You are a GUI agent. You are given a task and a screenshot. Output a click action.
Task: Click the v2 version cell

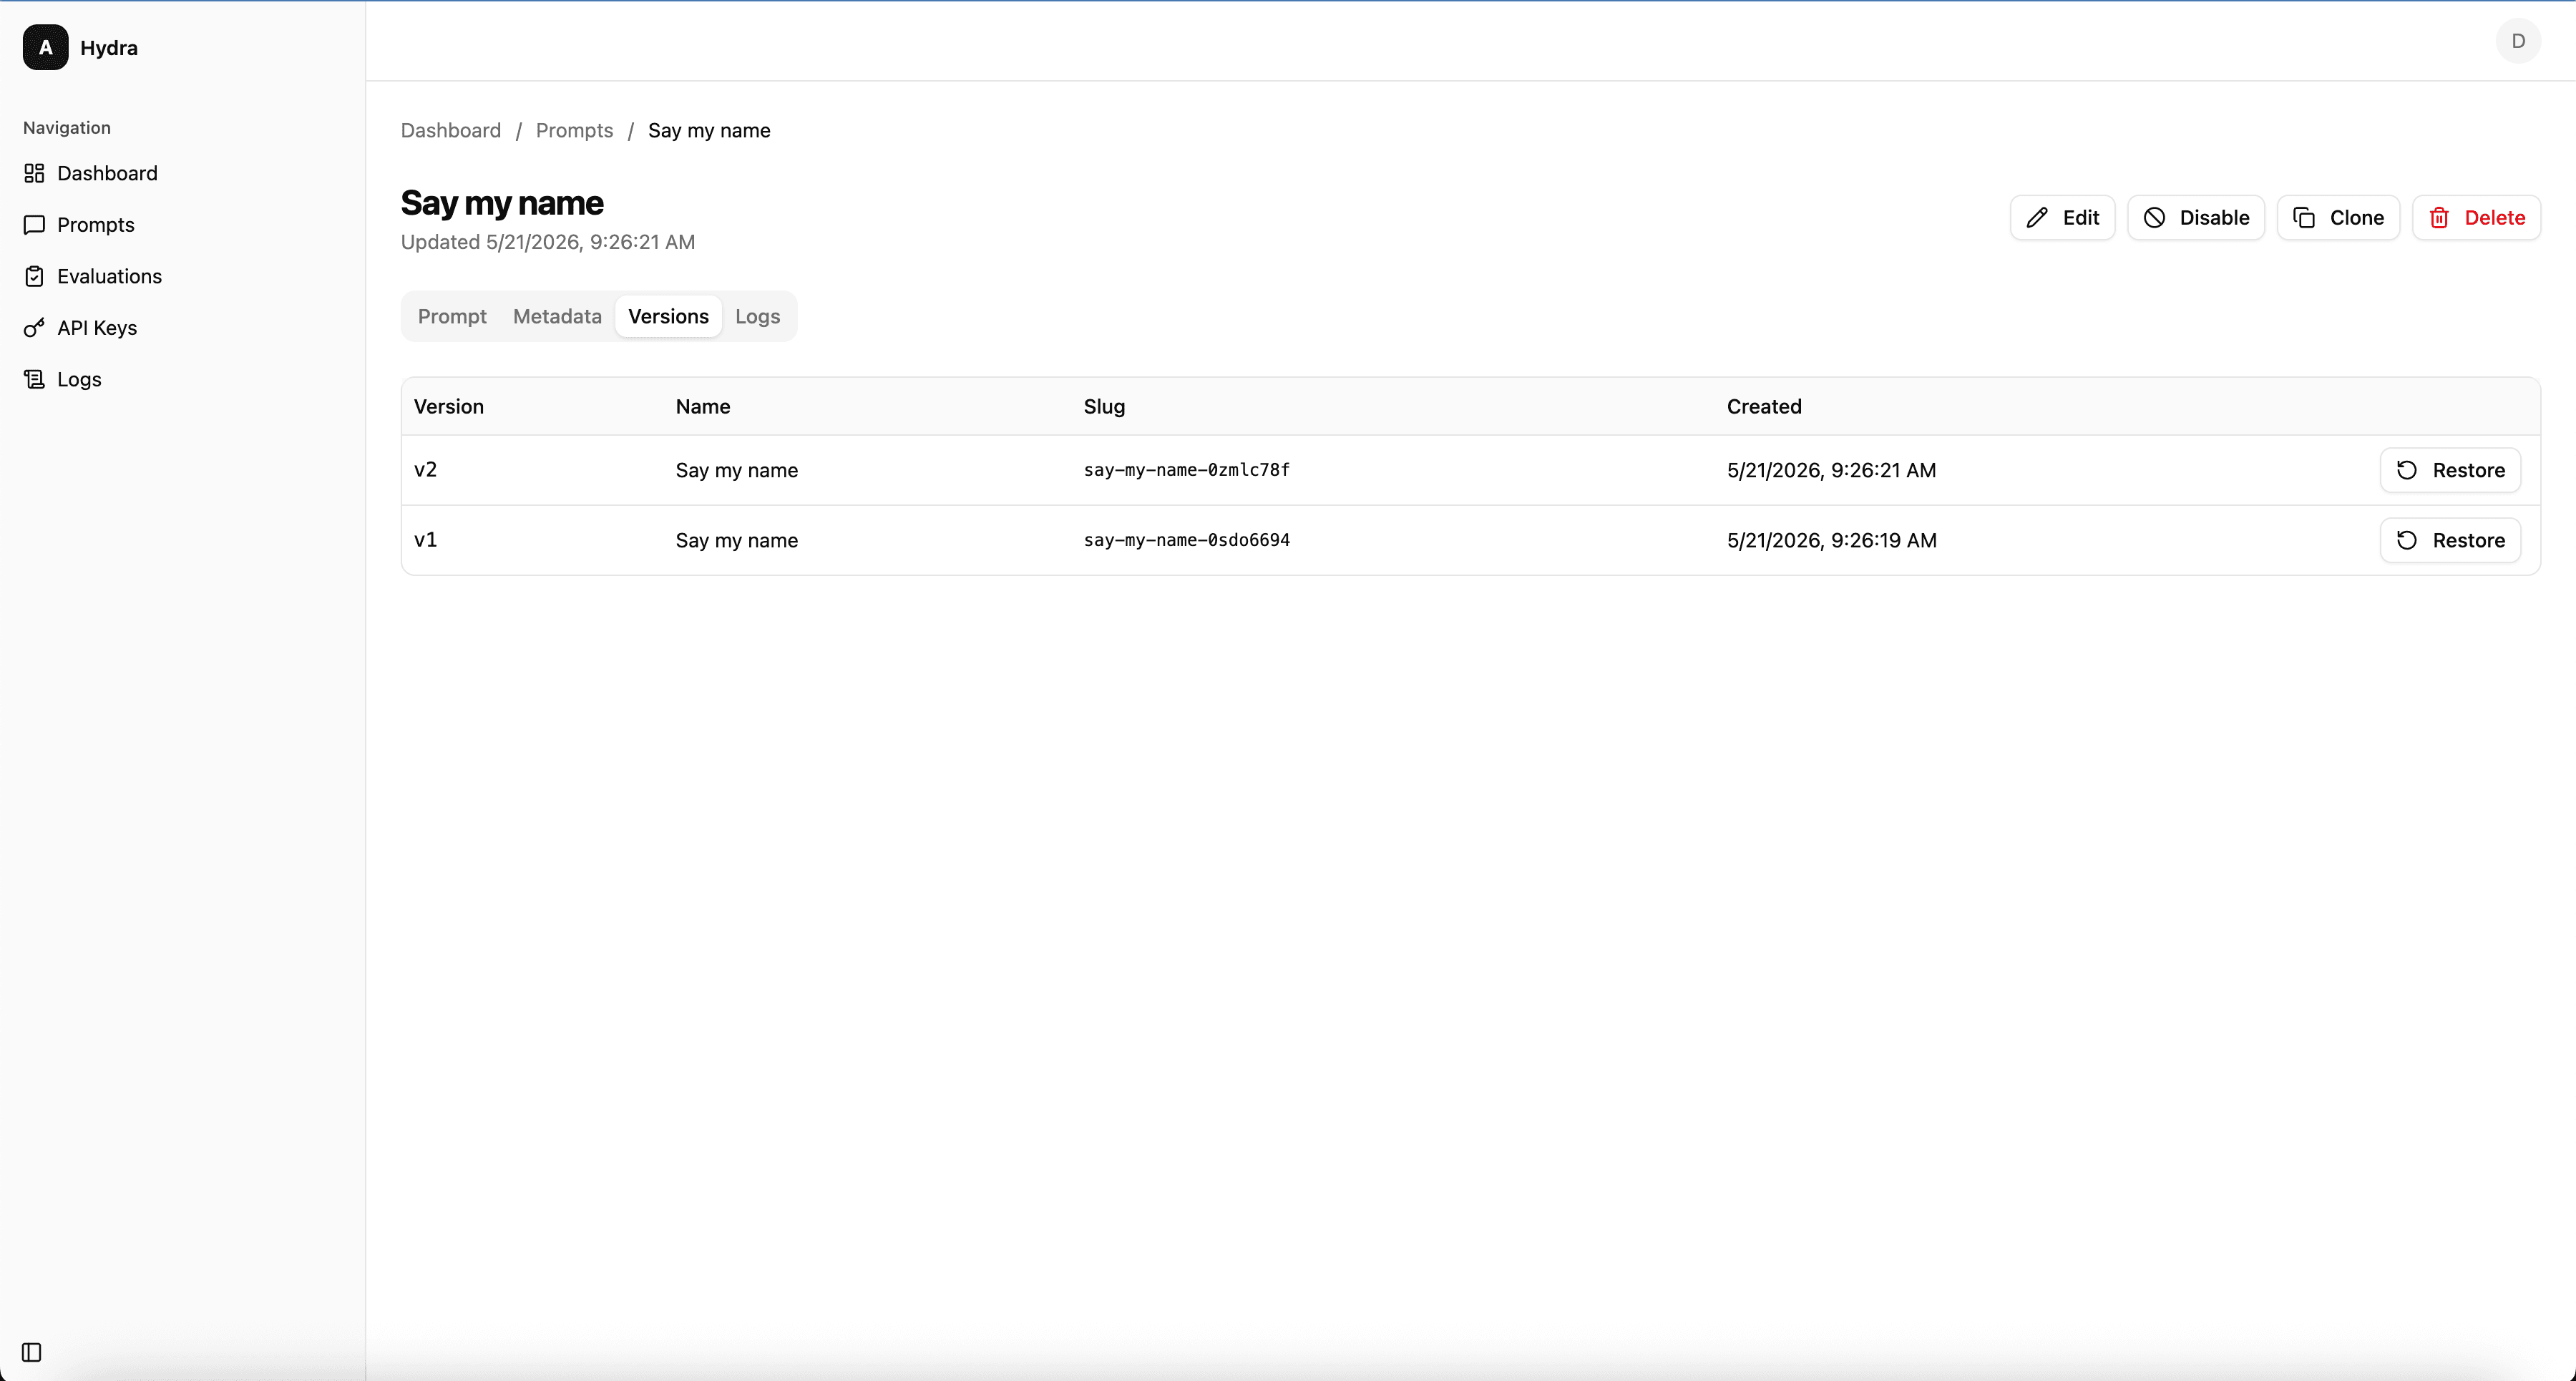click(425, 470)
